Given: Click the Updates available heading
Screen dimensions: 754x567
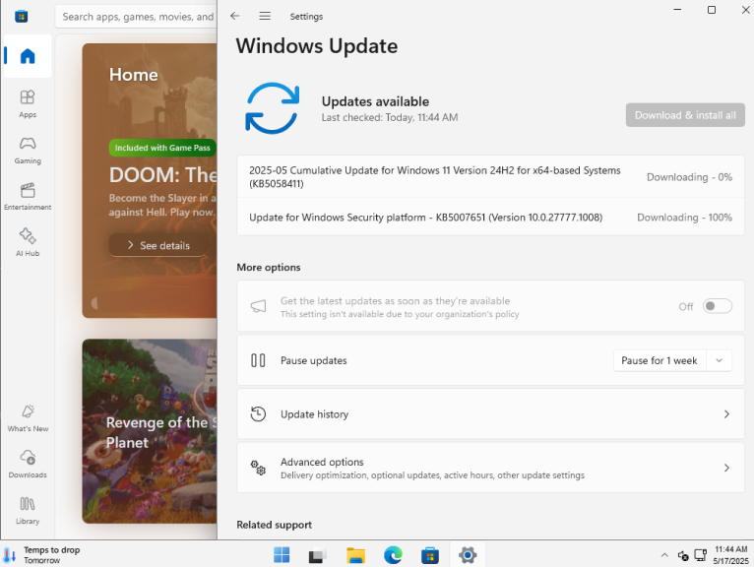Looking at the screenshot, I should click(x=375, y=101).
